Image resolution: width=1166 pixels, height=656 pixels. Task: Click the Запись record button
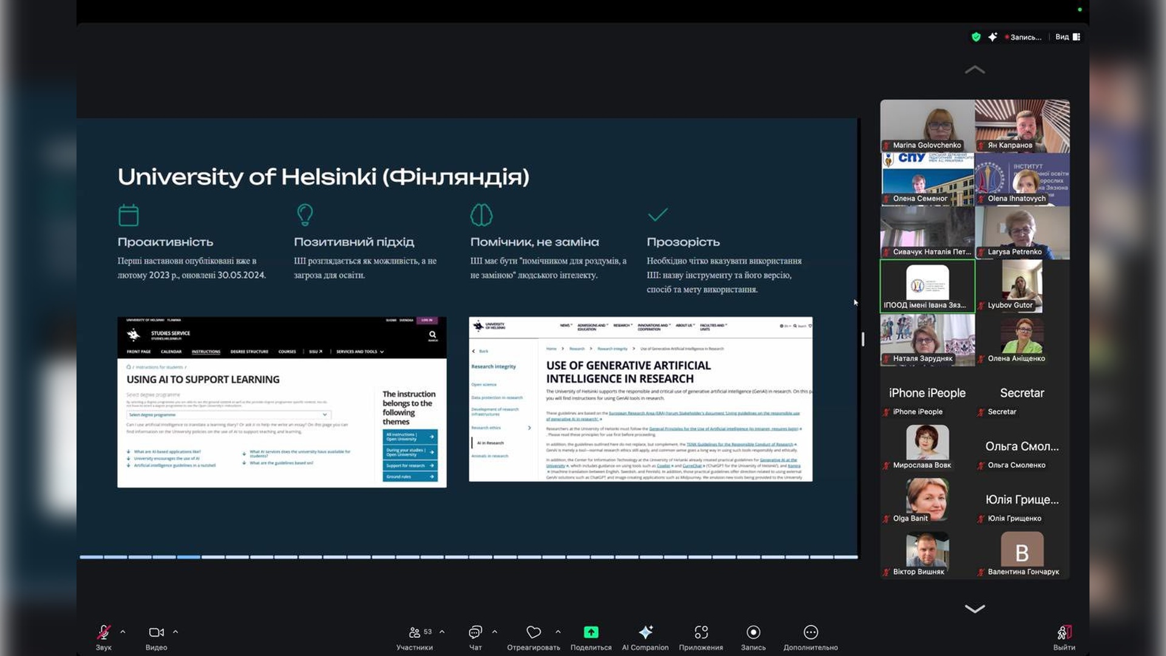click(x=753, y=637)
